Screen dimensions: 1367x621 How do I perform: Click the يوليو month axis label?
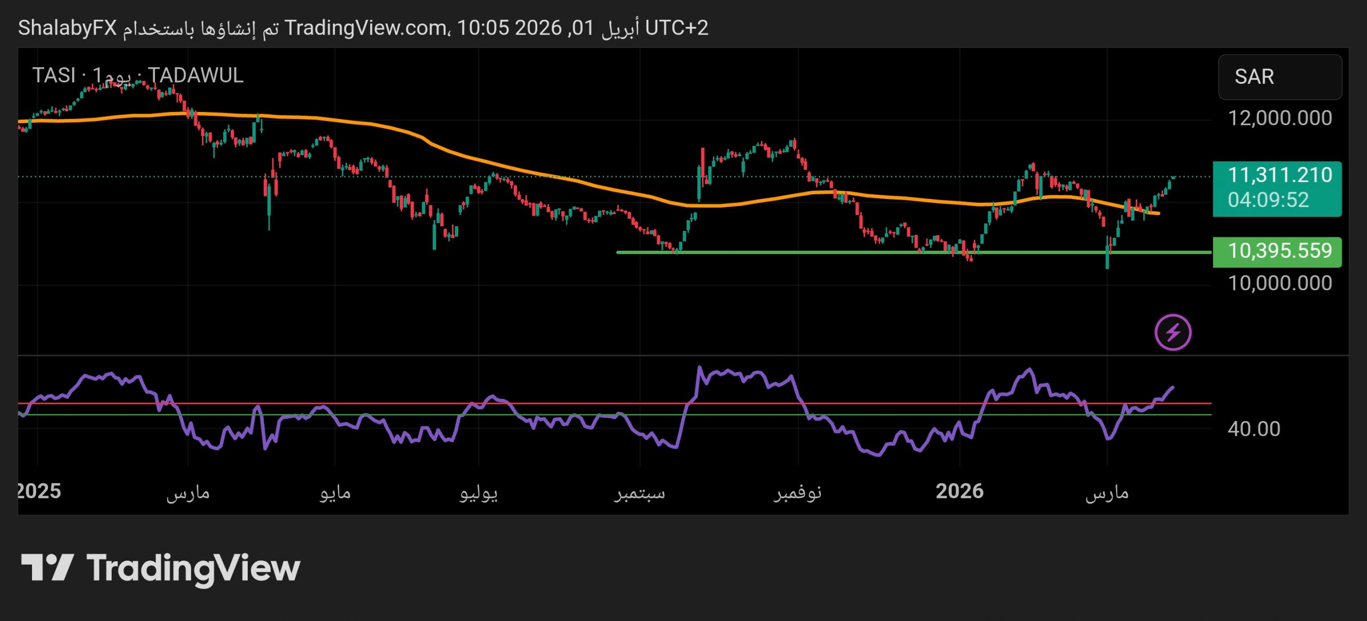pyautogui.click(x=478, y=492)
